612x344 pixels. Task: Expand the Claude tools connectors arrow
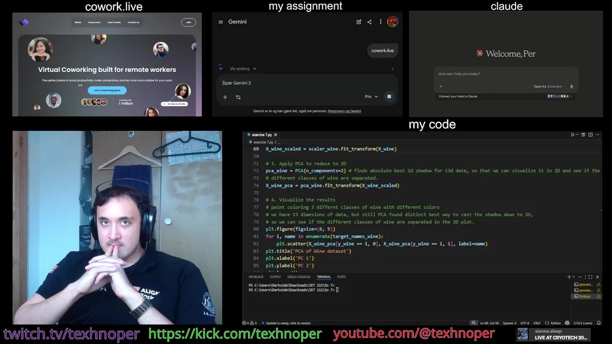pos(571,97)
